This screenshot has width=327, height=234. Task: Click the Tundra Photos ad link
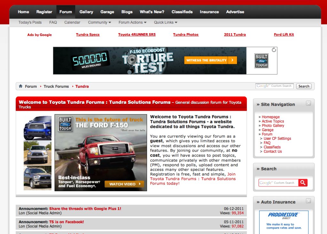186,34
